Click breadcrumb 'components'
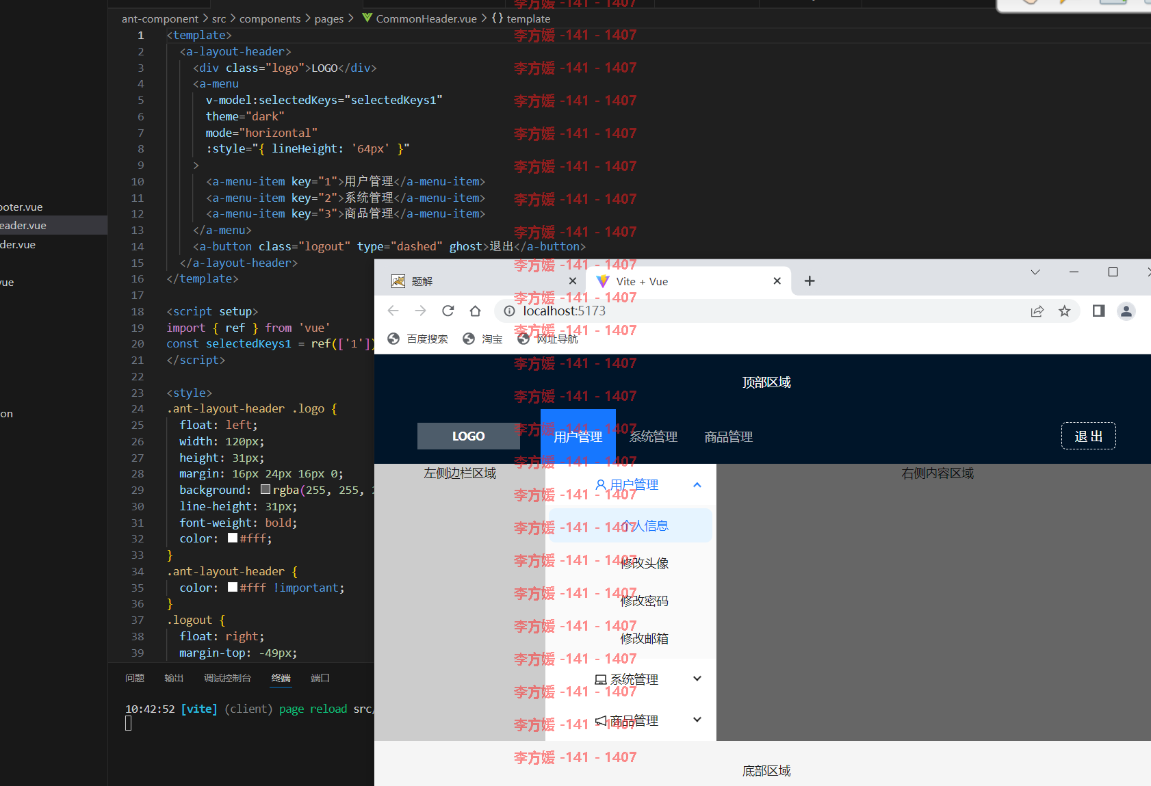This screenshot has height=786, width=1151. (270, 18)
